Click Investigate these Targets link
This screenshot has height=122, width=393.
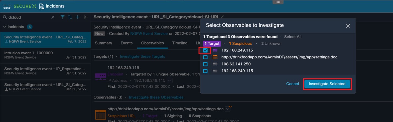click(143, 56)
